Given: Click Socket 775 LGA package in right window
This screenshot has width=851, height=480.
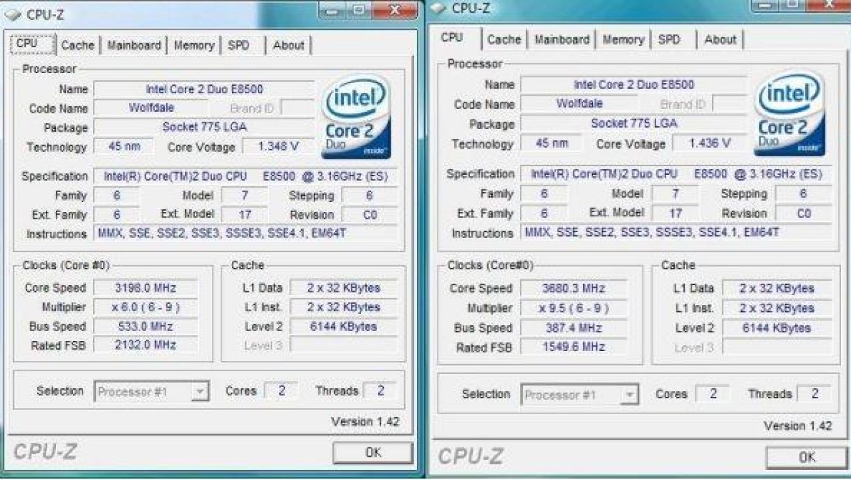Looking at the screenshot, I should [634, 123].
